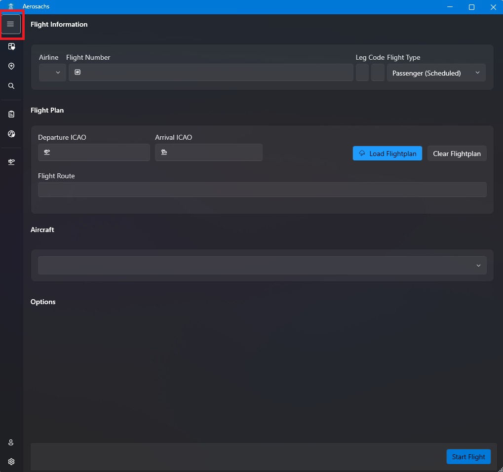The image size is (503, 472).
Task: Click the airplane takeoff sidebar icon
Action: click(x=11, y=162)
